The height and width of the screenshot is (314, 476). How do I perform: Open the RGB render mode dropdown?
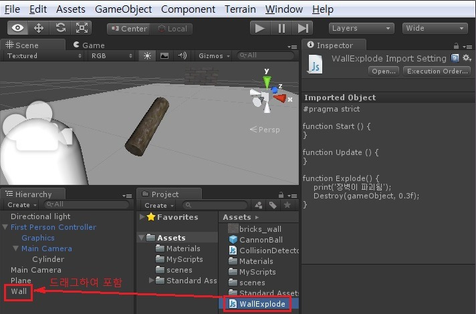(x=112, y=56)
